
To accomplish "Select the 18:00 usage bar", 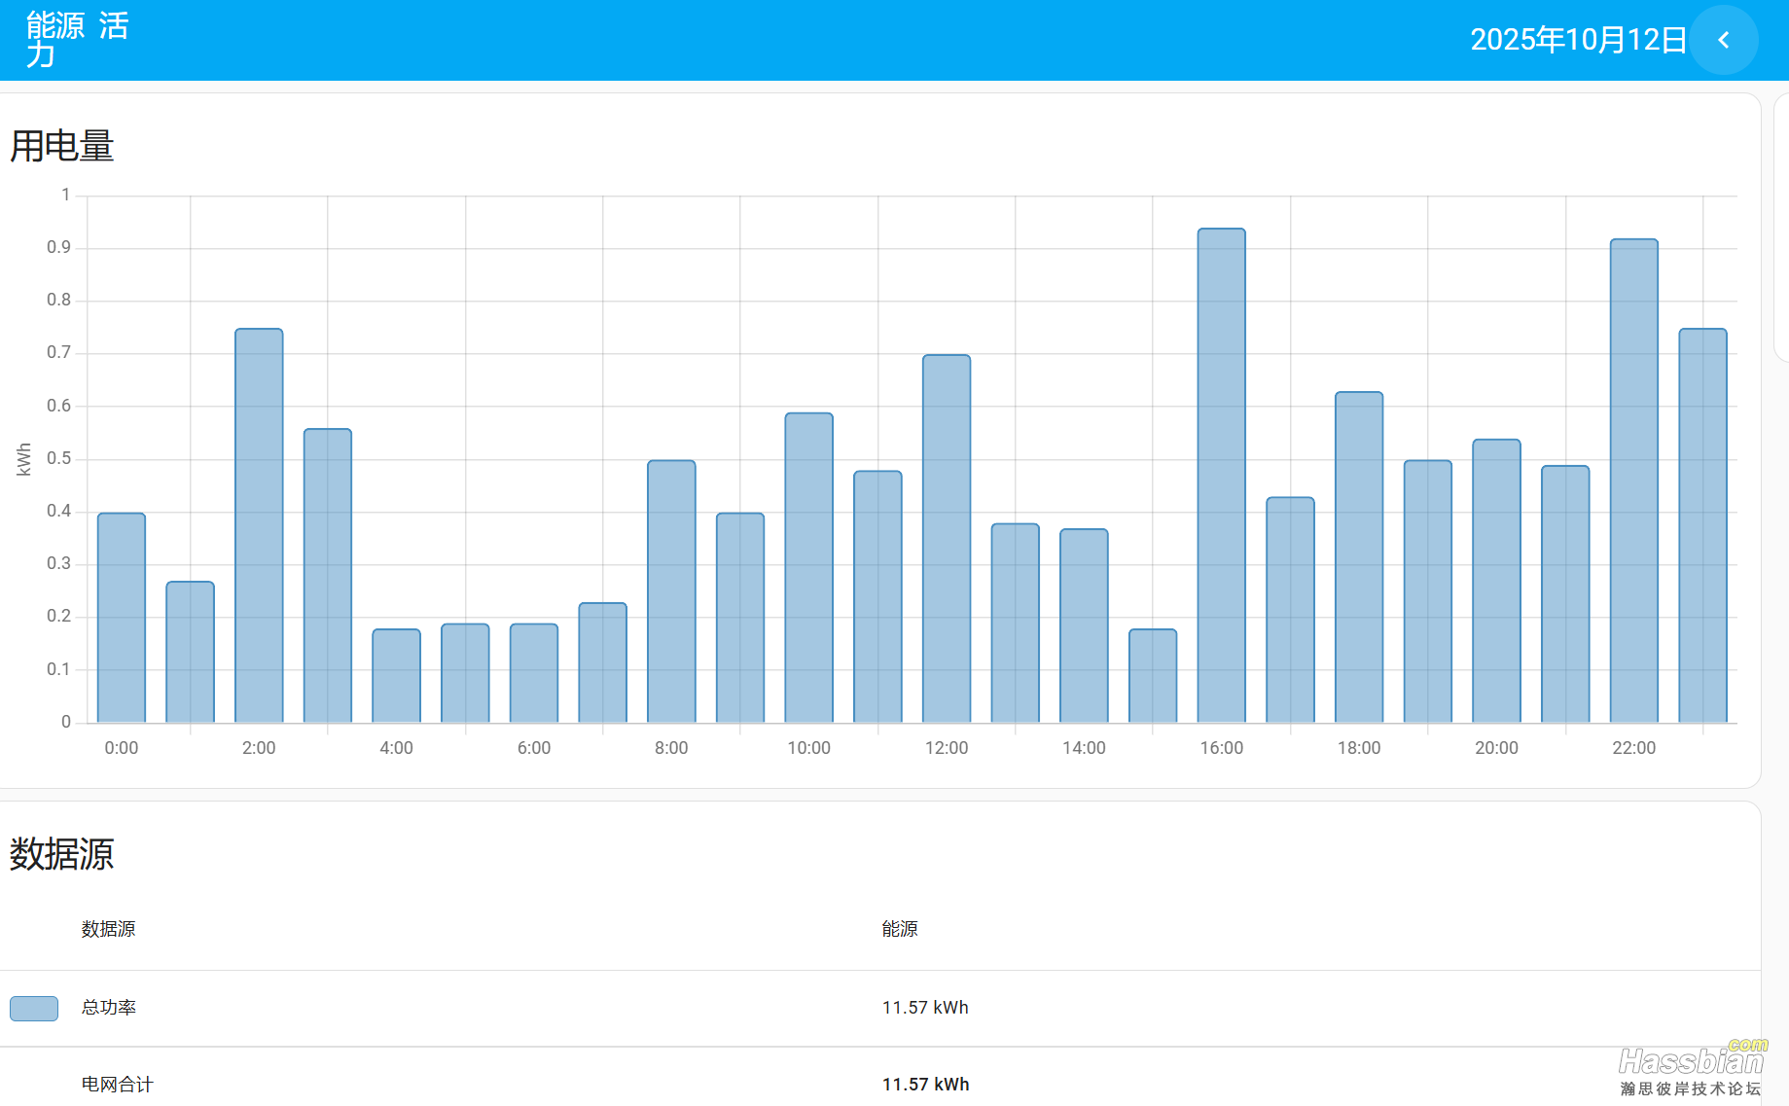I will 1359,556.
